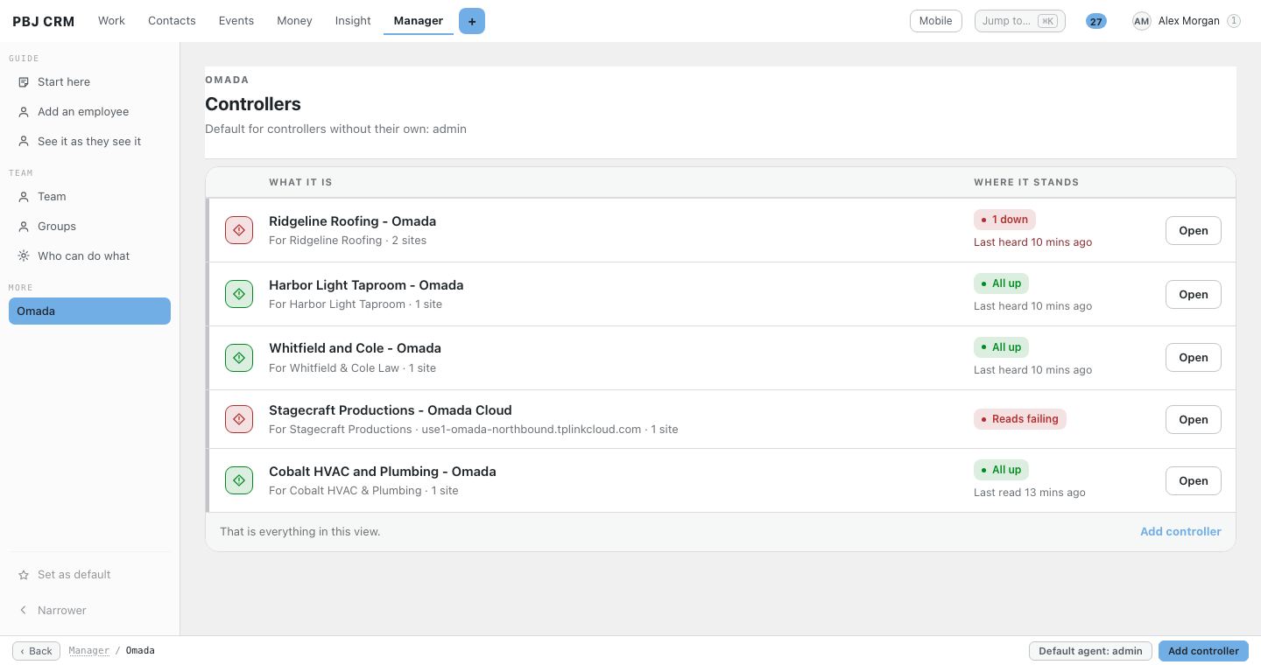Click the AM user avatar
The width and height of the screenshot is (1261, 665).
tap(1142, 21)
